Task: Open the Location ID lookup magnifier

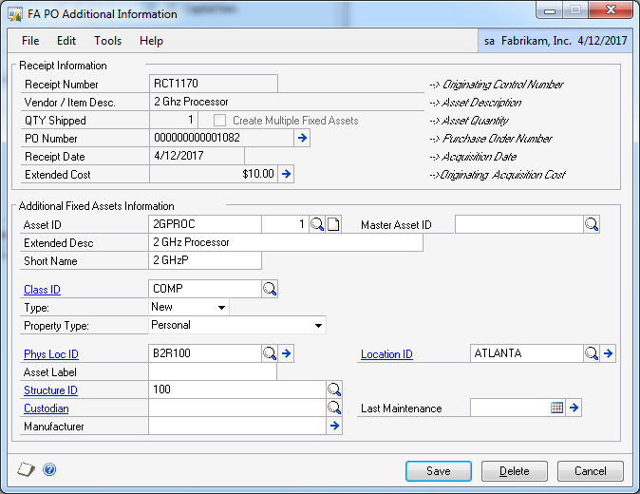Action: 592,353
